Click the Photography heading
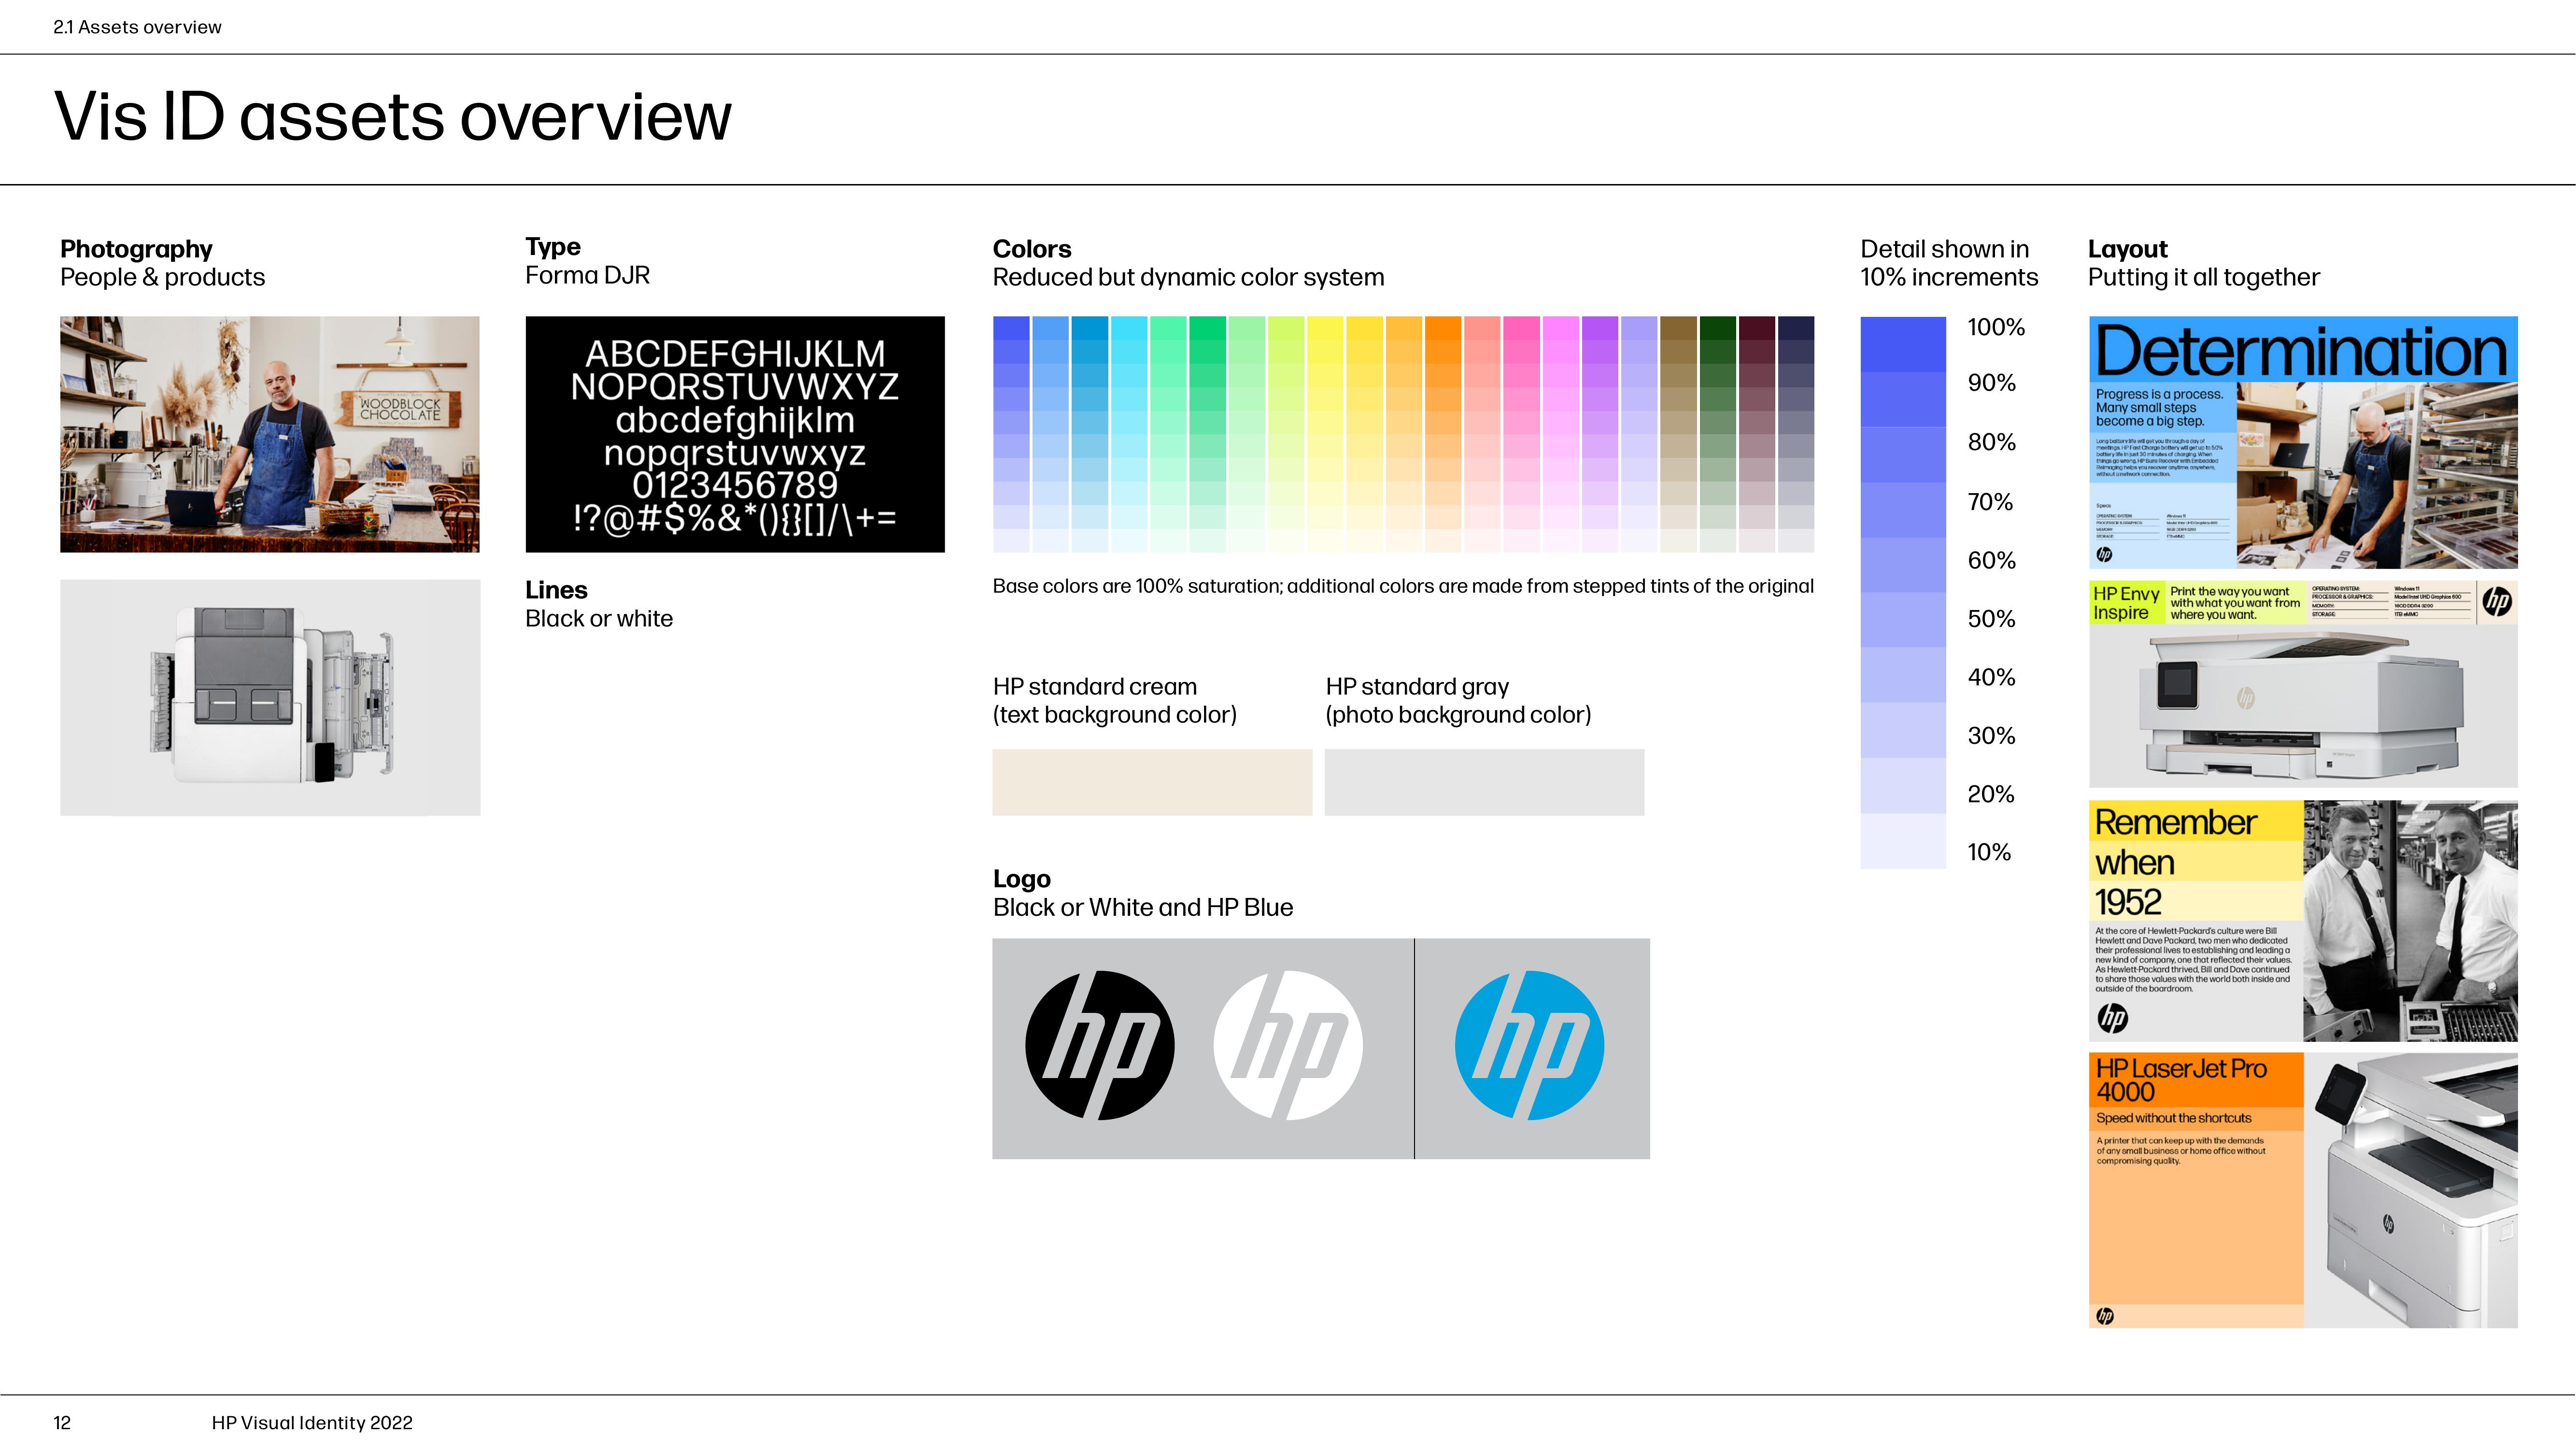This screenshot has height=1449, width=2576. [x=136, y=249]
